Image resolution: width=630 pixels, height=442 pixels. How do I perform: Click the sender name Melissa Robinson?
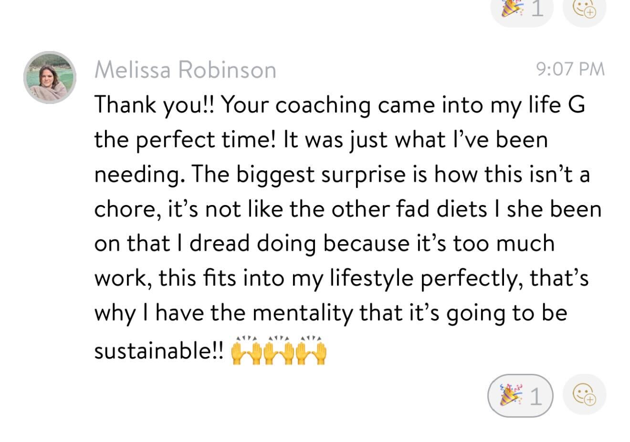point(185,70)
